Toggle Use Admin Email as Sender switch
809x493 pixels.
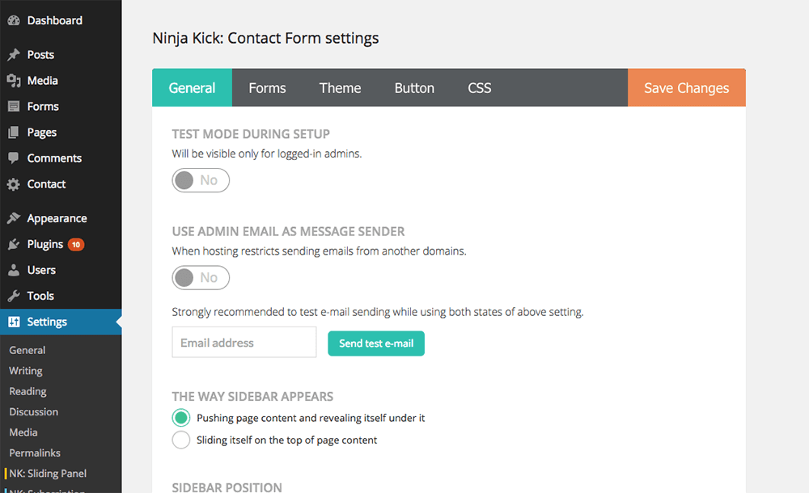[201, 277]
